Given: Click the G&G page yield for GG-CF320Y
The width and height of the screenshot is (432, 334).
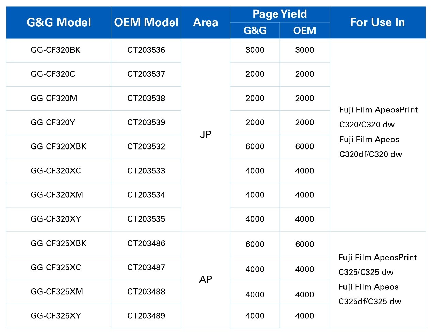Looking at the screenshot, I should click(255, 122).
